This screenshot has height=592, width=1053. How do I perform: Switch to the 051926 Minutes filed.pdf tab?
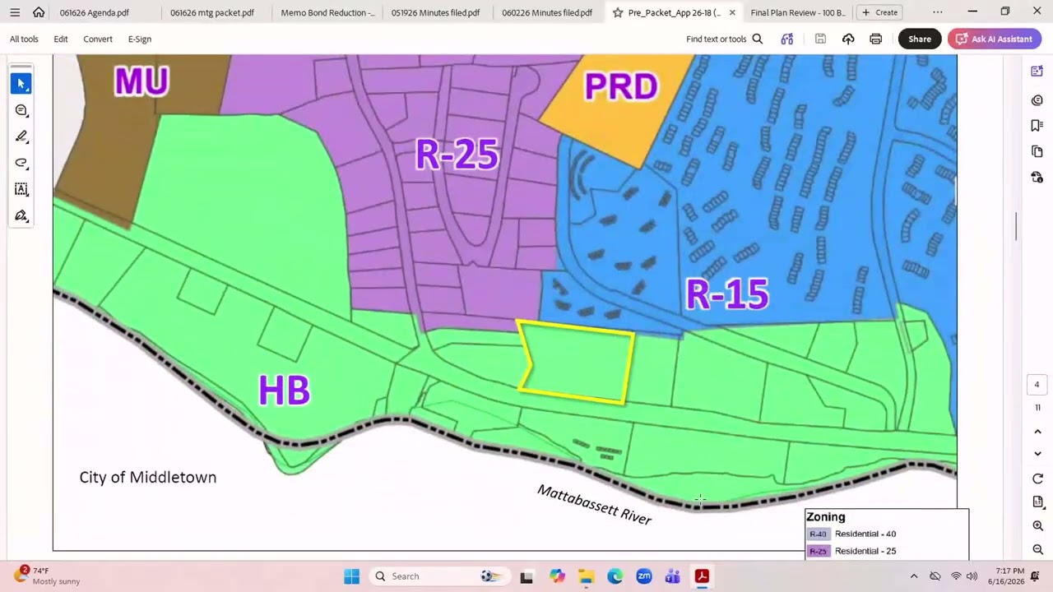point(435,12)
